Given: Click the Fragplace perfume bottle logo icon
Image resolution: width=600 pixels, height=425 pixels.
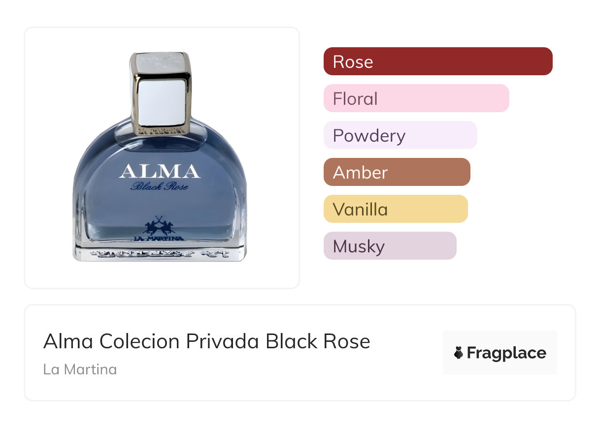Looking at the screenshot, I should 459,353.
